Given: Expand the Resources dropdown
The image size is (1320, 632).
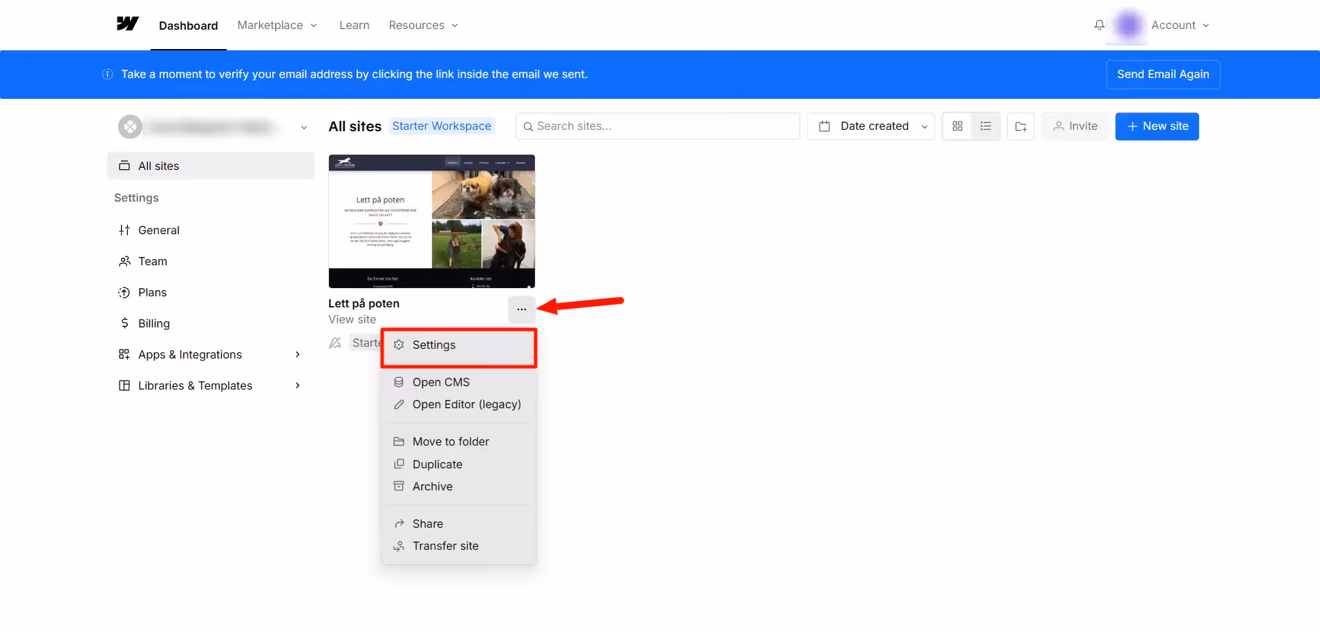Looking at the screenshot, I should point(423,25).
